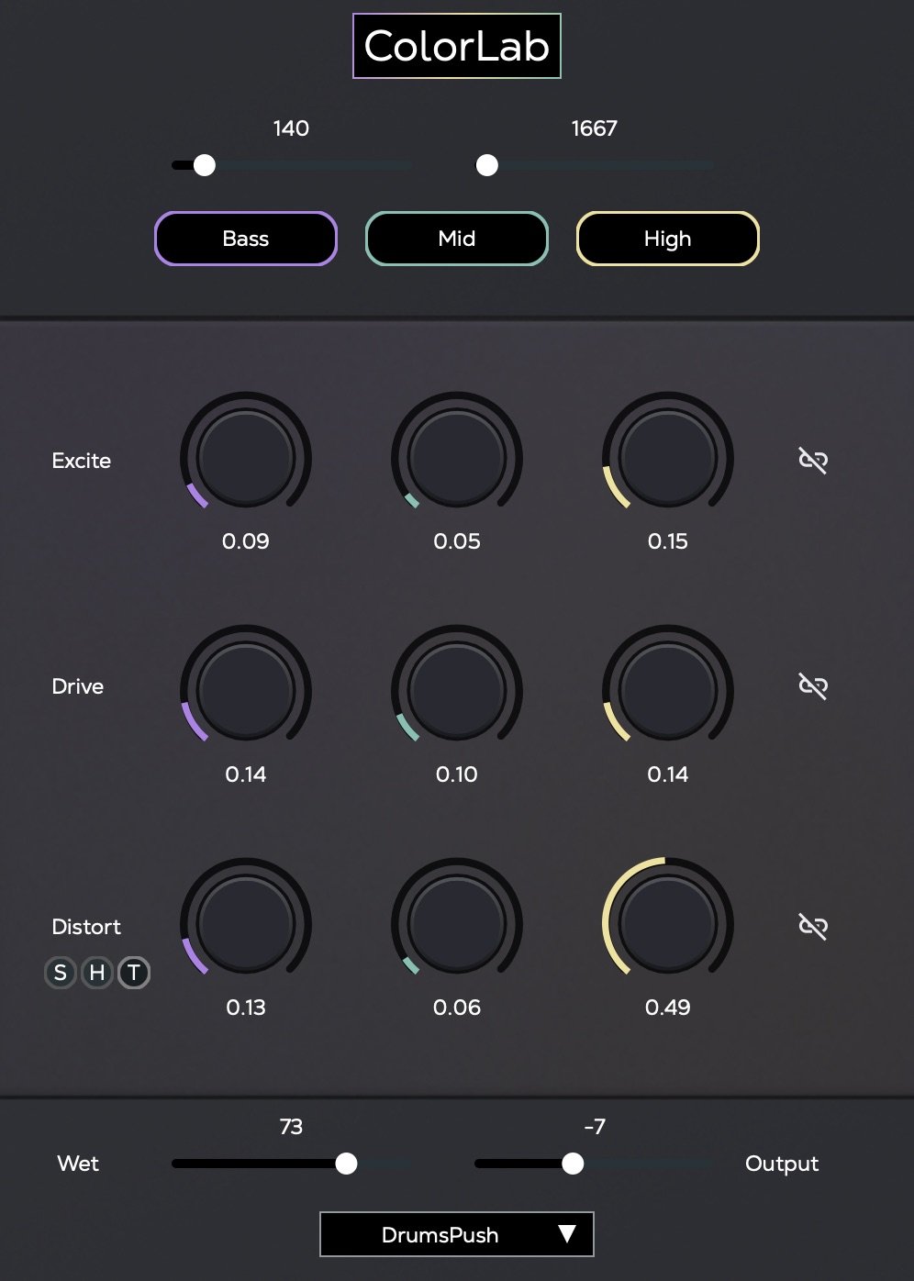
Task: Click the Excite High value 0.15
Action: point(668,541)
